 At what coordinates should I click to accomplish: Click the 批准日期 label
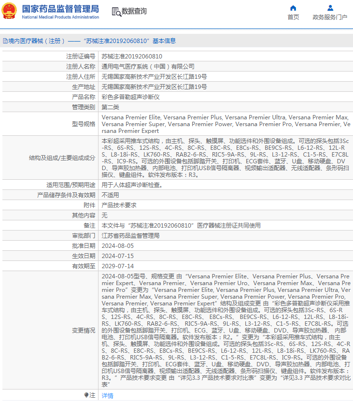(84, 246)
